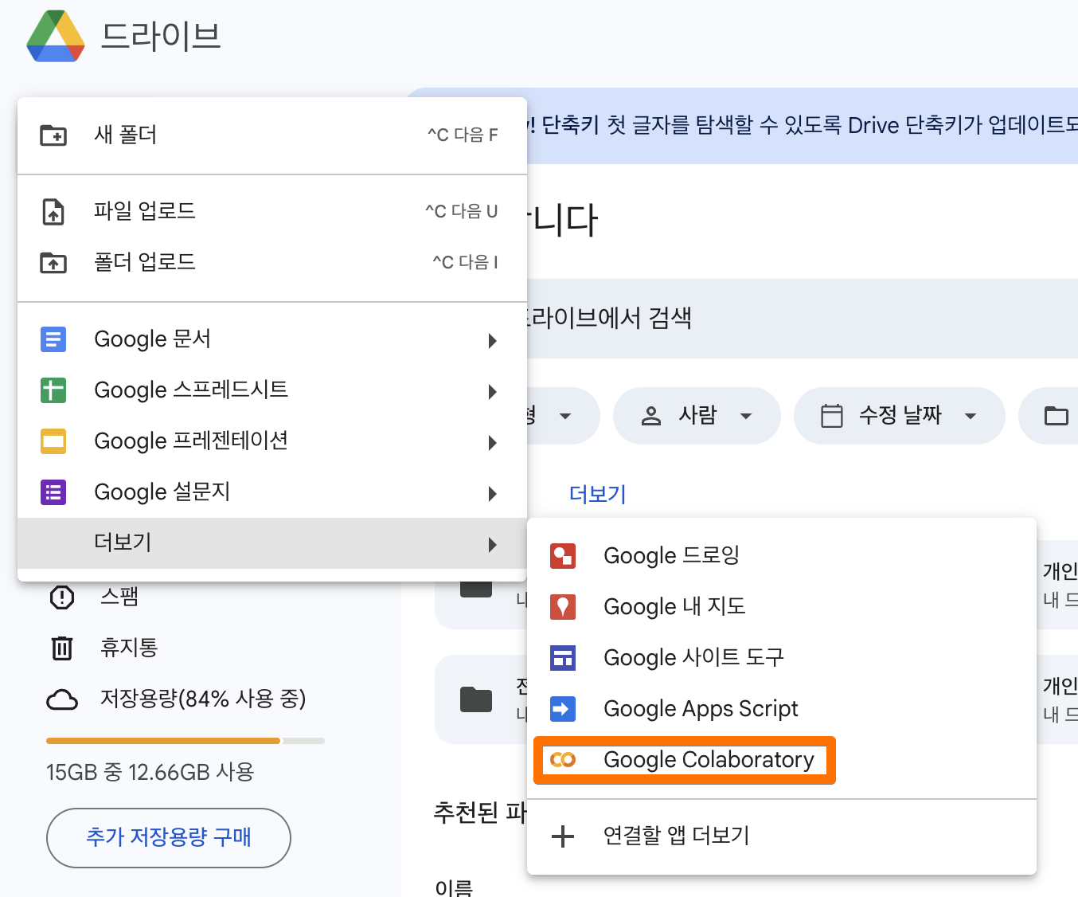Image resolution: width=1078 pixels, height=897 pixels.
Task: Choose 연결할 앱 더보기 option
Action: pos(782,836)
